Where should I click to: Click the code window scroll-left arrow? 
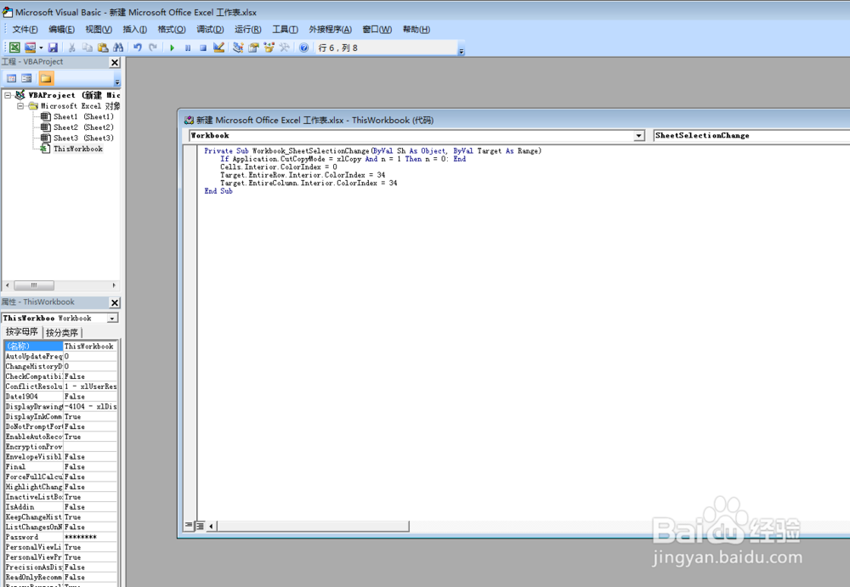(x=211, y=526)
